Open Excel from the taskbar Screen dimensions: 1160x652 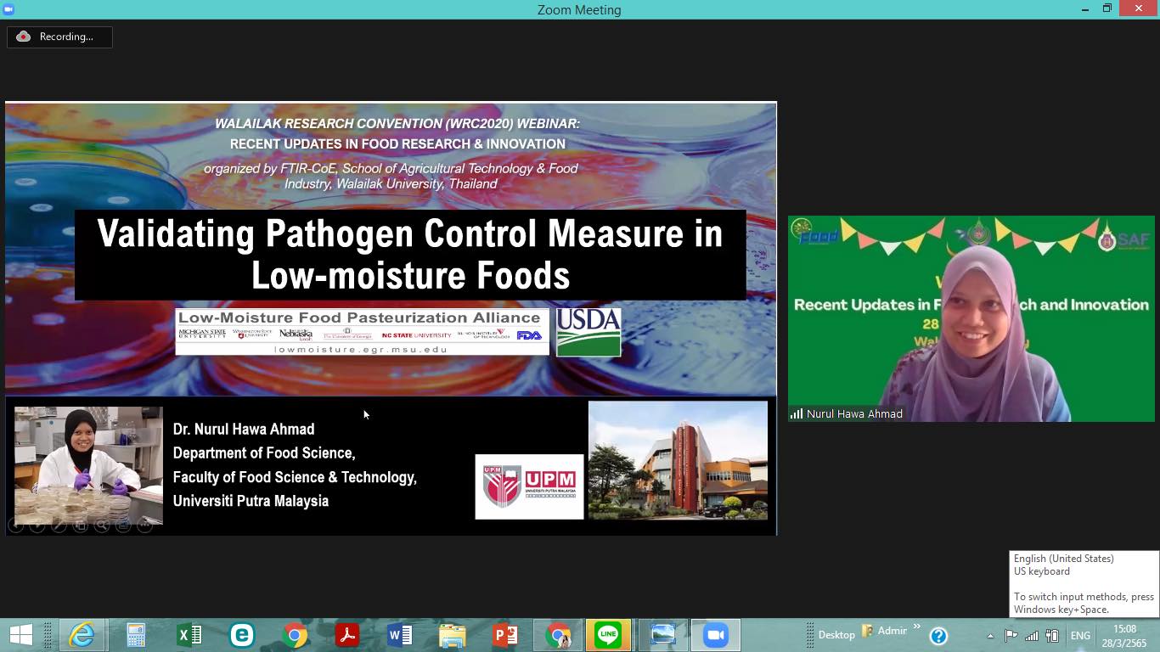[189, 635]
